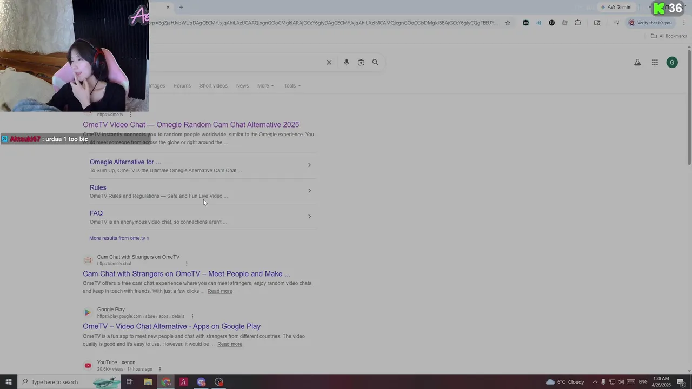Open the Windows Start menu
The height and width of the screenshot is (389, 692).
[8, 382]
